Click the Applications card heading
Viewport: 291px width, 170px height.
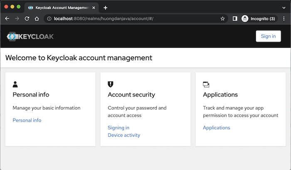point(220,95)
